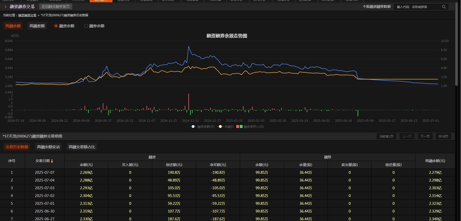Click the 融券 group header

[x=328, y=157]
